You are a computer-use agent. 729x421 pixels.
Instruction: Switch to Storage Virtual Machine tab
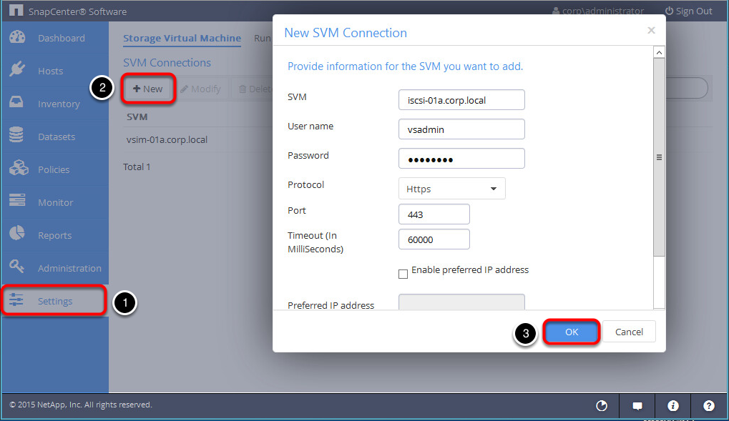click(182, 38)
